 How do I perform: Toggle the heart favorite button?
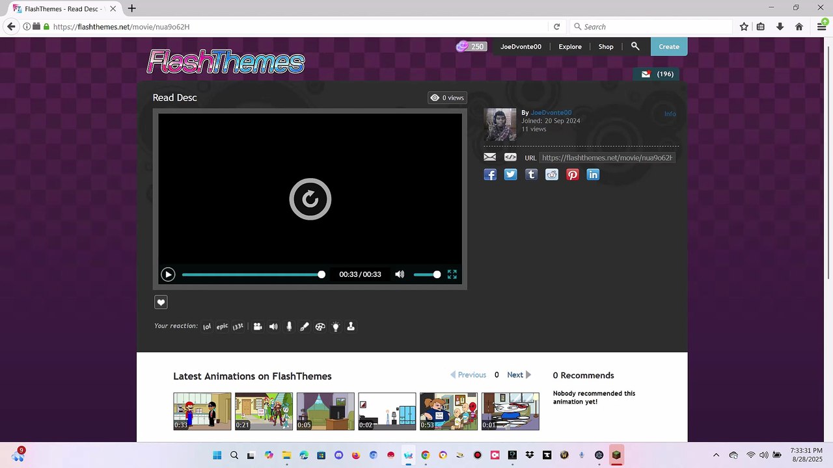tap(161, 302)
